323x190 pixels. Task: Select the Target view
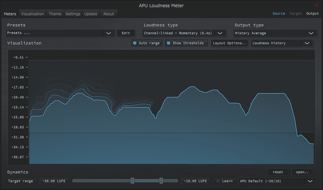295,13
